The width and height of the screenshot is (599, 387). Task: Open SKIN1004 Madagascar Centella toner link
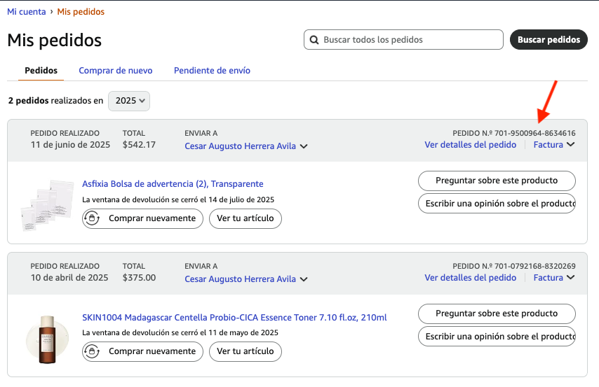(234, 318)
